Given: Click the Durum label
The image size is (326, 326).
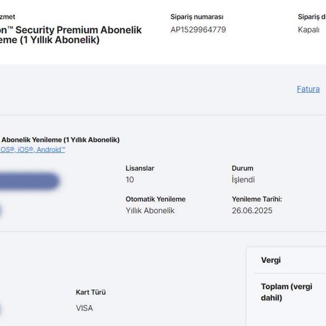Looking at the screenshot, I should coord(242,168).
